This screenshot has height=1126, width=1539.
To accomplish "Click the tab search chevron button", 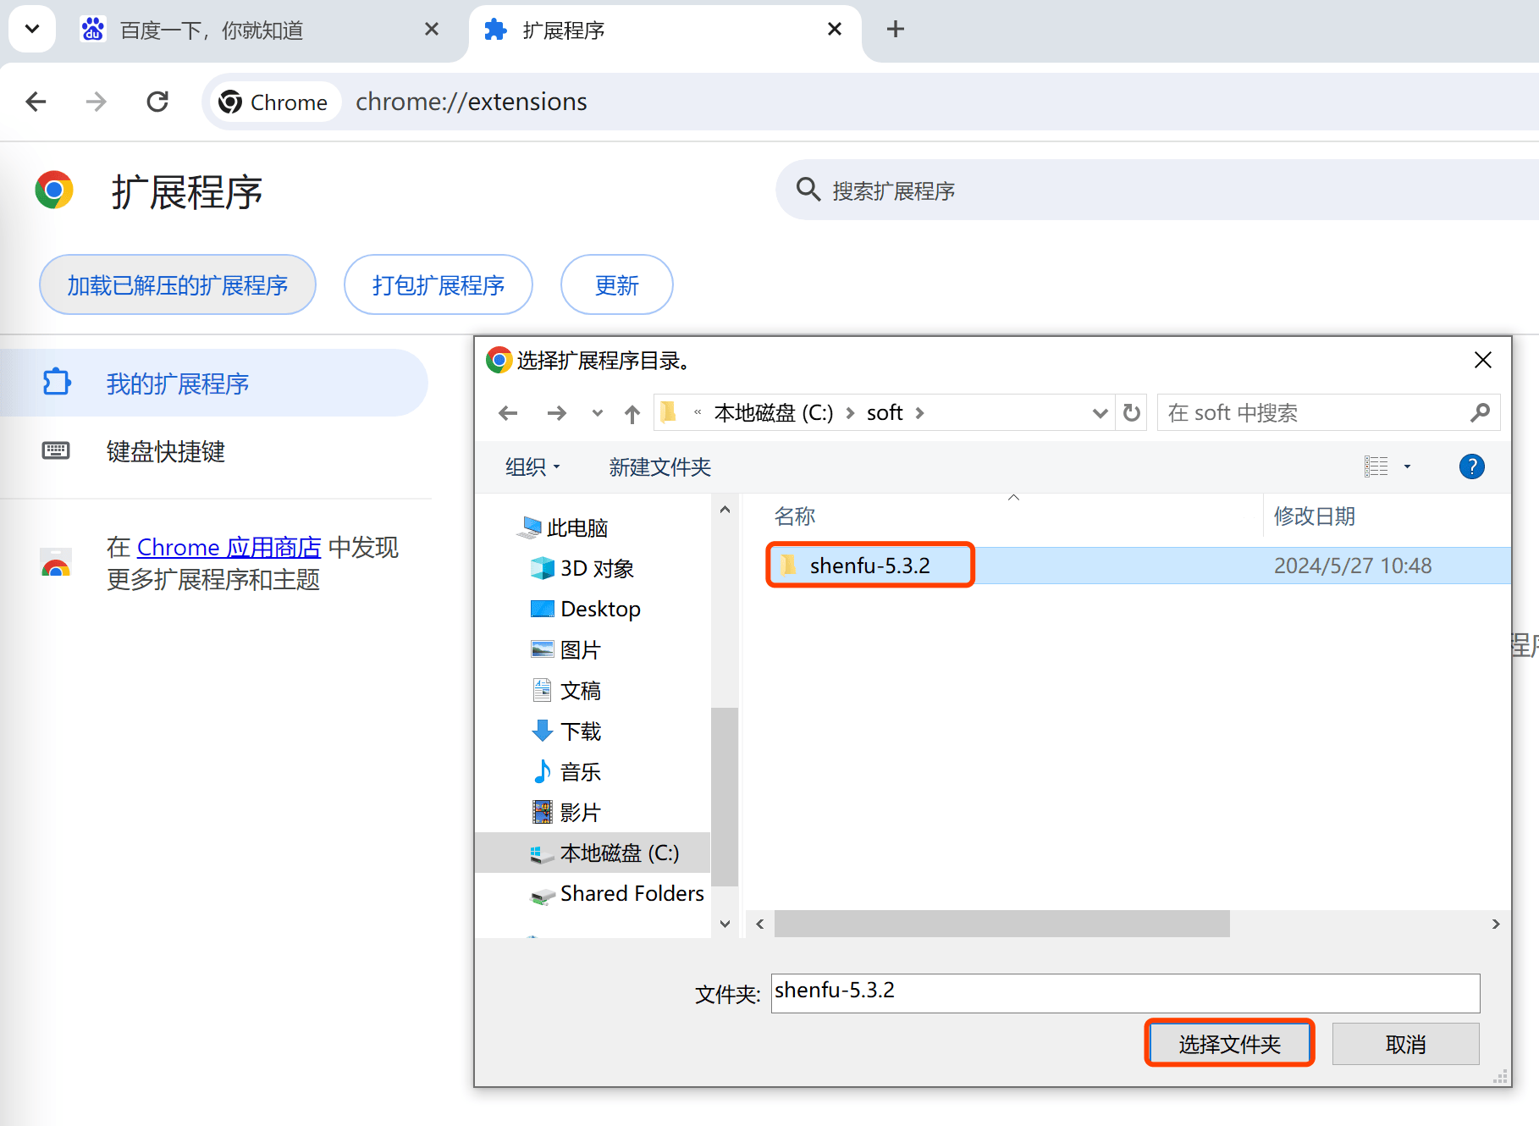I will [x=32, y=30].
